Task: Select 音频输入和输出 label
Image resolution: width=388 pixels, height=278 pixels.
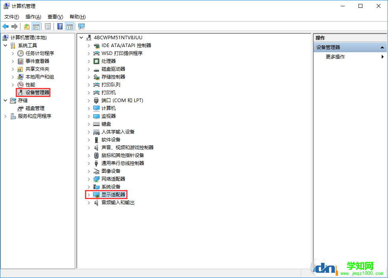Action: pyautogui.click(x=118, y=203)
